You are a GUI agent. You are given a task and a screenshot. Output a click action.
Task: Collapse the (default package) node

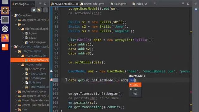[x=19, y=29]
